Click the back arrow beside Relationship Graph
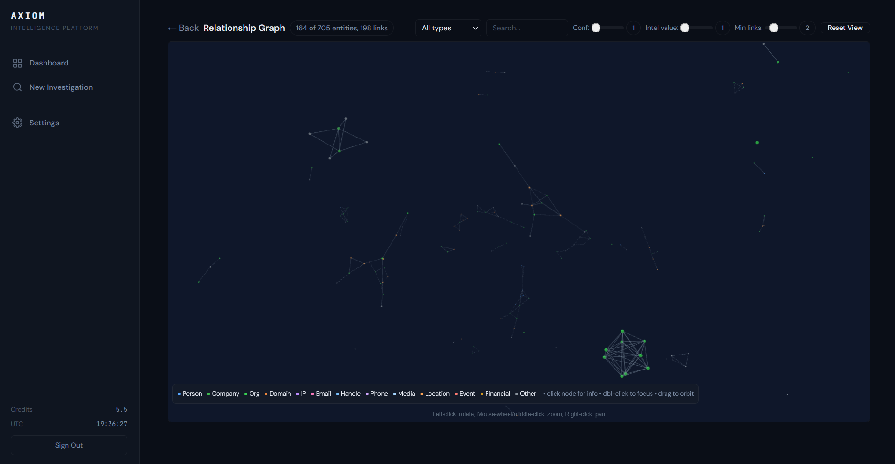895x464 pixels. coord(171,28)
